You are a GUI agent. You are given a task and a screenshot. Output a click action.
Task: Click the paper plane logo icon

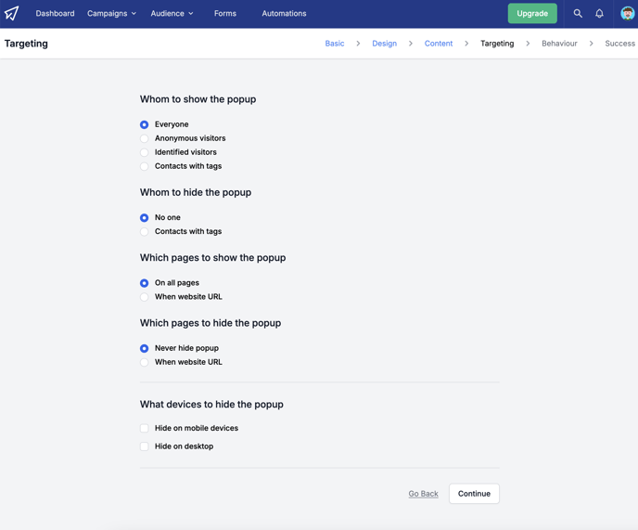(x=11, y=13)
